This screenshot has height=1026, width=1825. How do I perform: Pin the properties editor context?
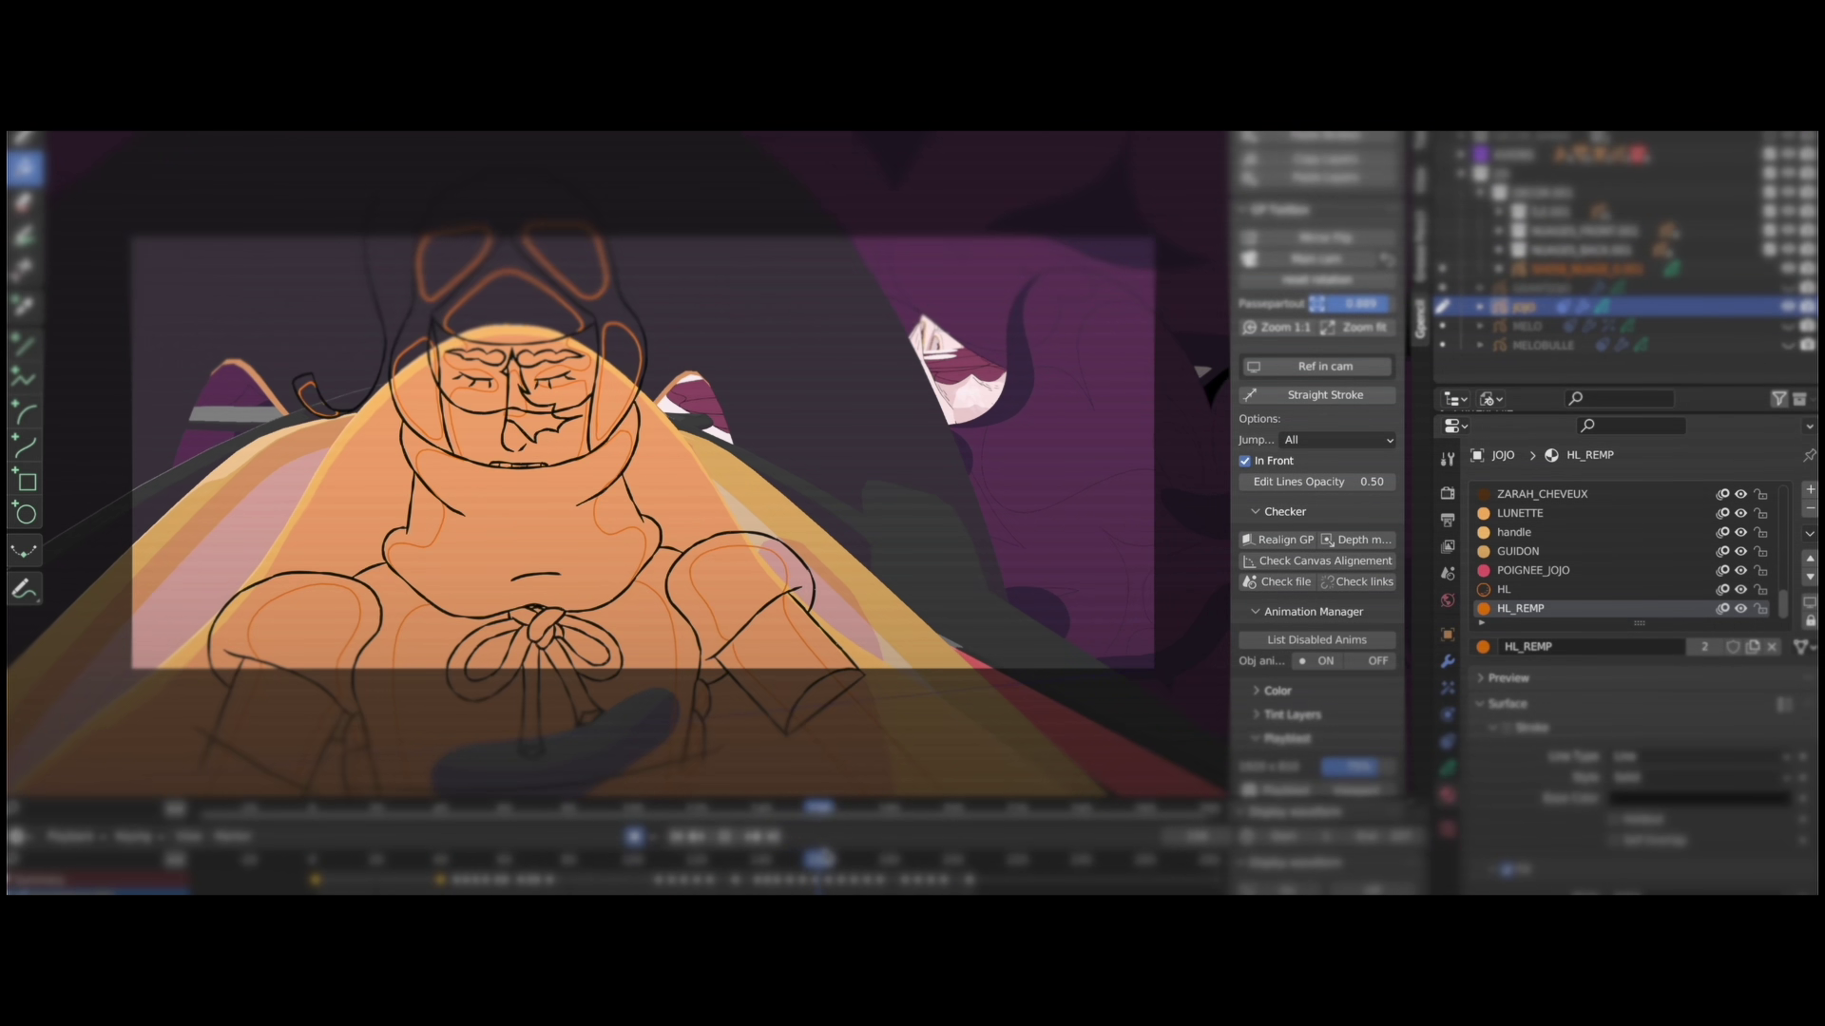point(1809,456)
